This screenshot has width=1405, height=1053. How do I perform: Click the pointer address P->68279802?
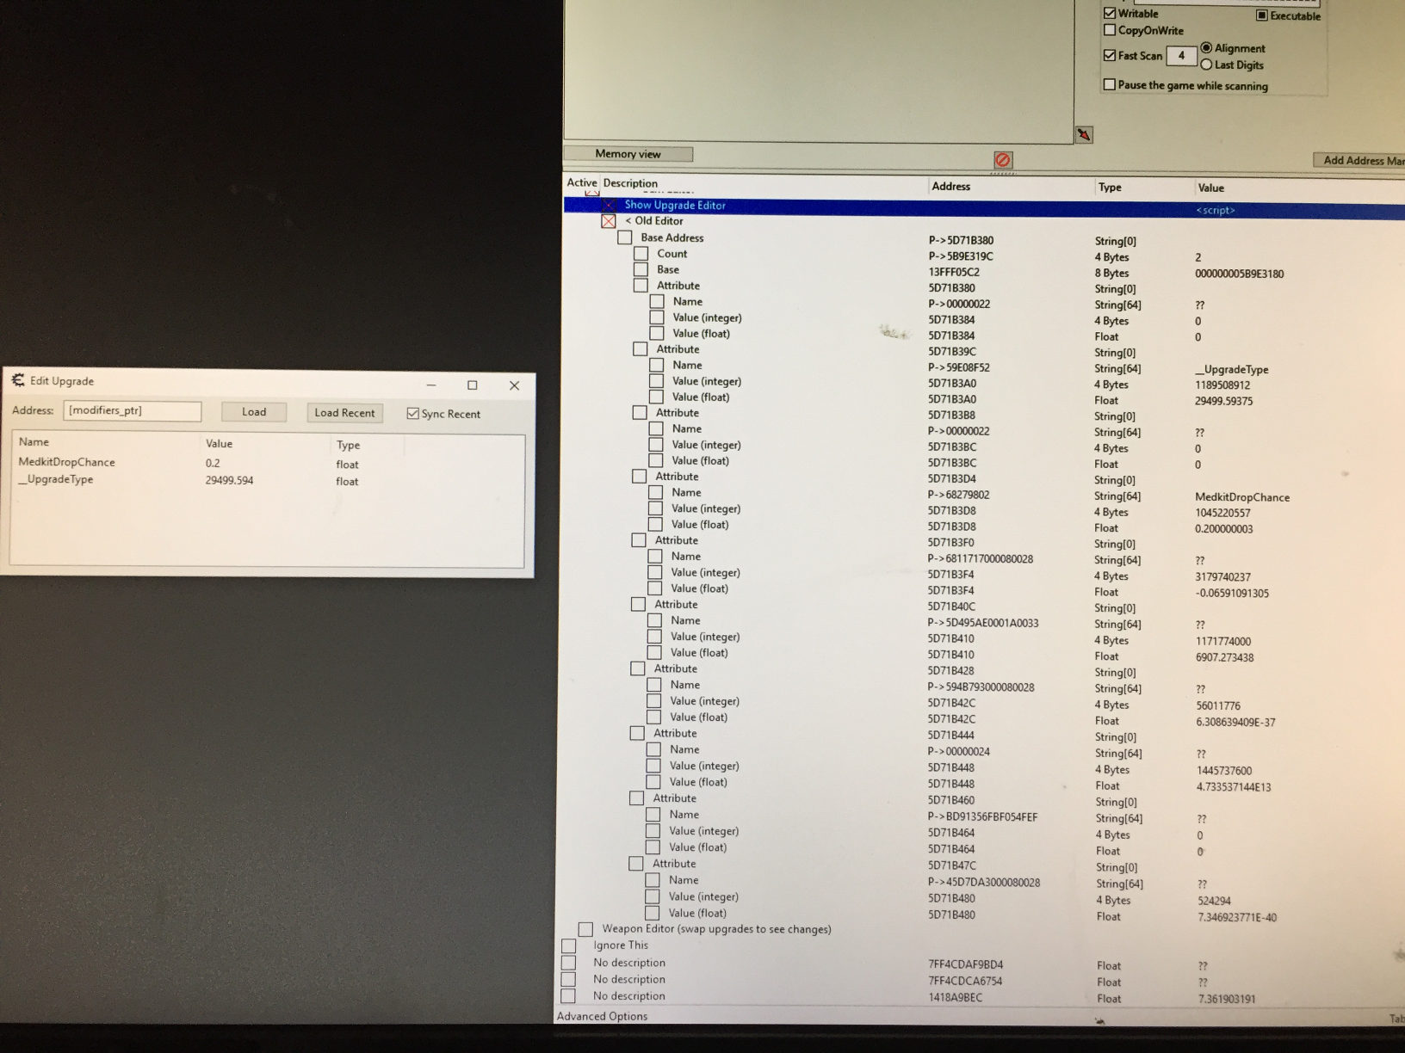959,495
